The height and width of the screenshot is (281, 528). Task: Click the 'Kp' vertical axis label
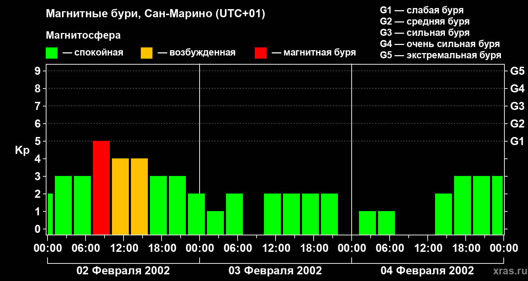22,150
